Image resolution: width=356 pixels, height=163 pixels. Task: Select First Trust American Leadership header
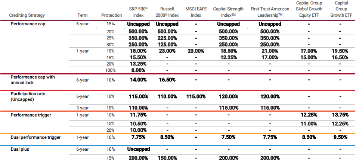pyautogui.click(x=270, y=12)
